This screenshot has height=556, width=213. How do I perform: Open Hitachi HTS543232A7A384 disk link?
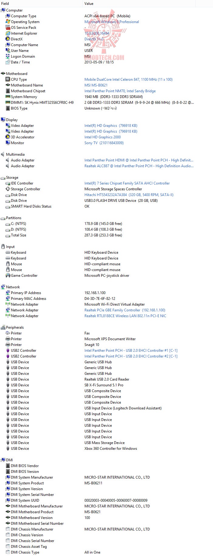pos(129,195)
